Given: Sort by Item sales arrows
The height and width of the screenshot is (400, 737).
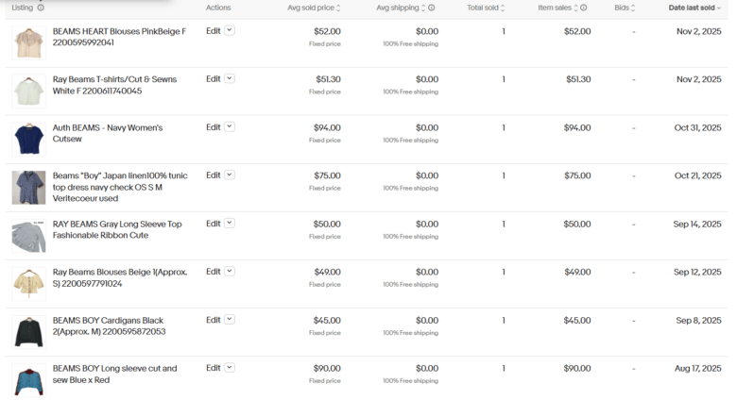Looking at the screenshot, I should (x=574, y=8).
